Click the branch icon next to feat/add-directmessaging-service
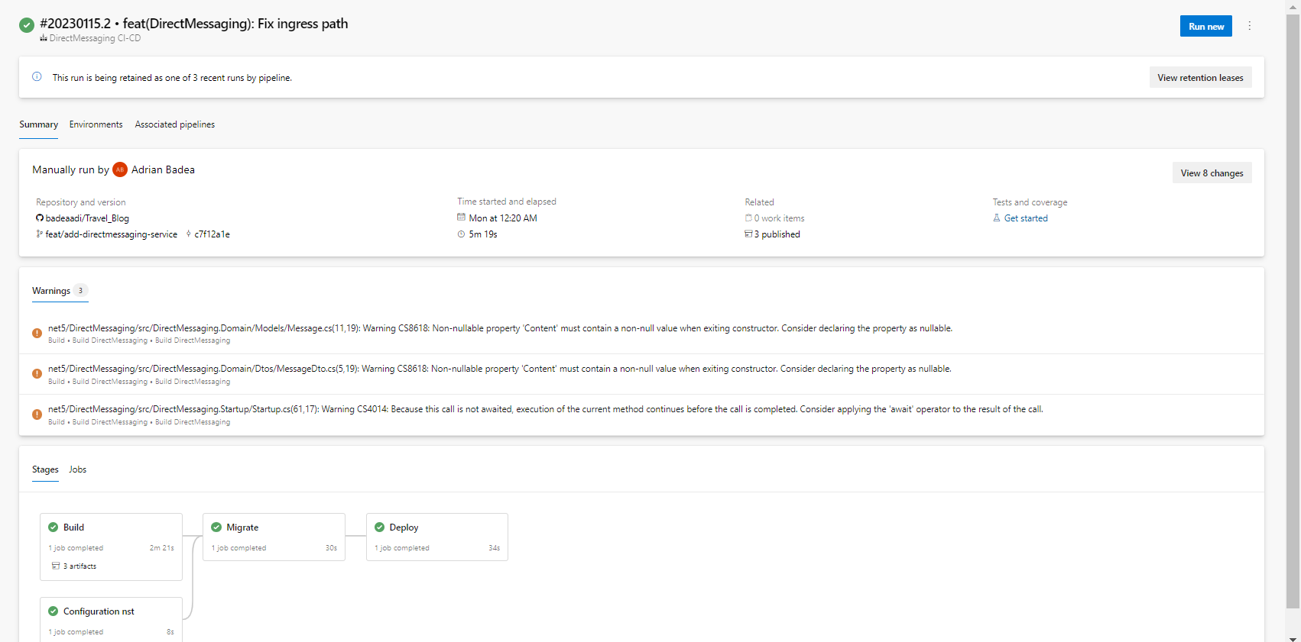Screen dimensions: 1301x642 [x=40, y=234]
